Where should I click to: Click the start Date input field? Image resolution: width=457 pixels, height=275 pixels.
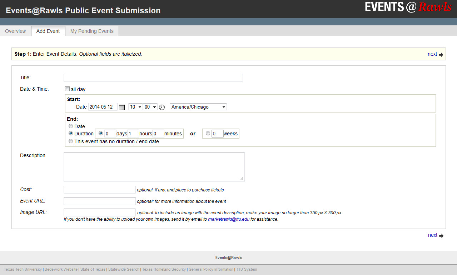[103, 107]
